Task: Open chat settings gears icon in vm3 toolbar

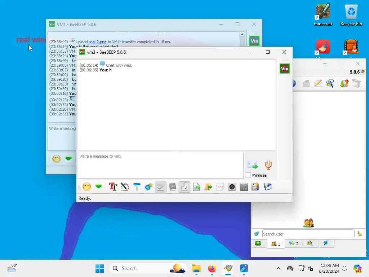Action: point(148,187)
